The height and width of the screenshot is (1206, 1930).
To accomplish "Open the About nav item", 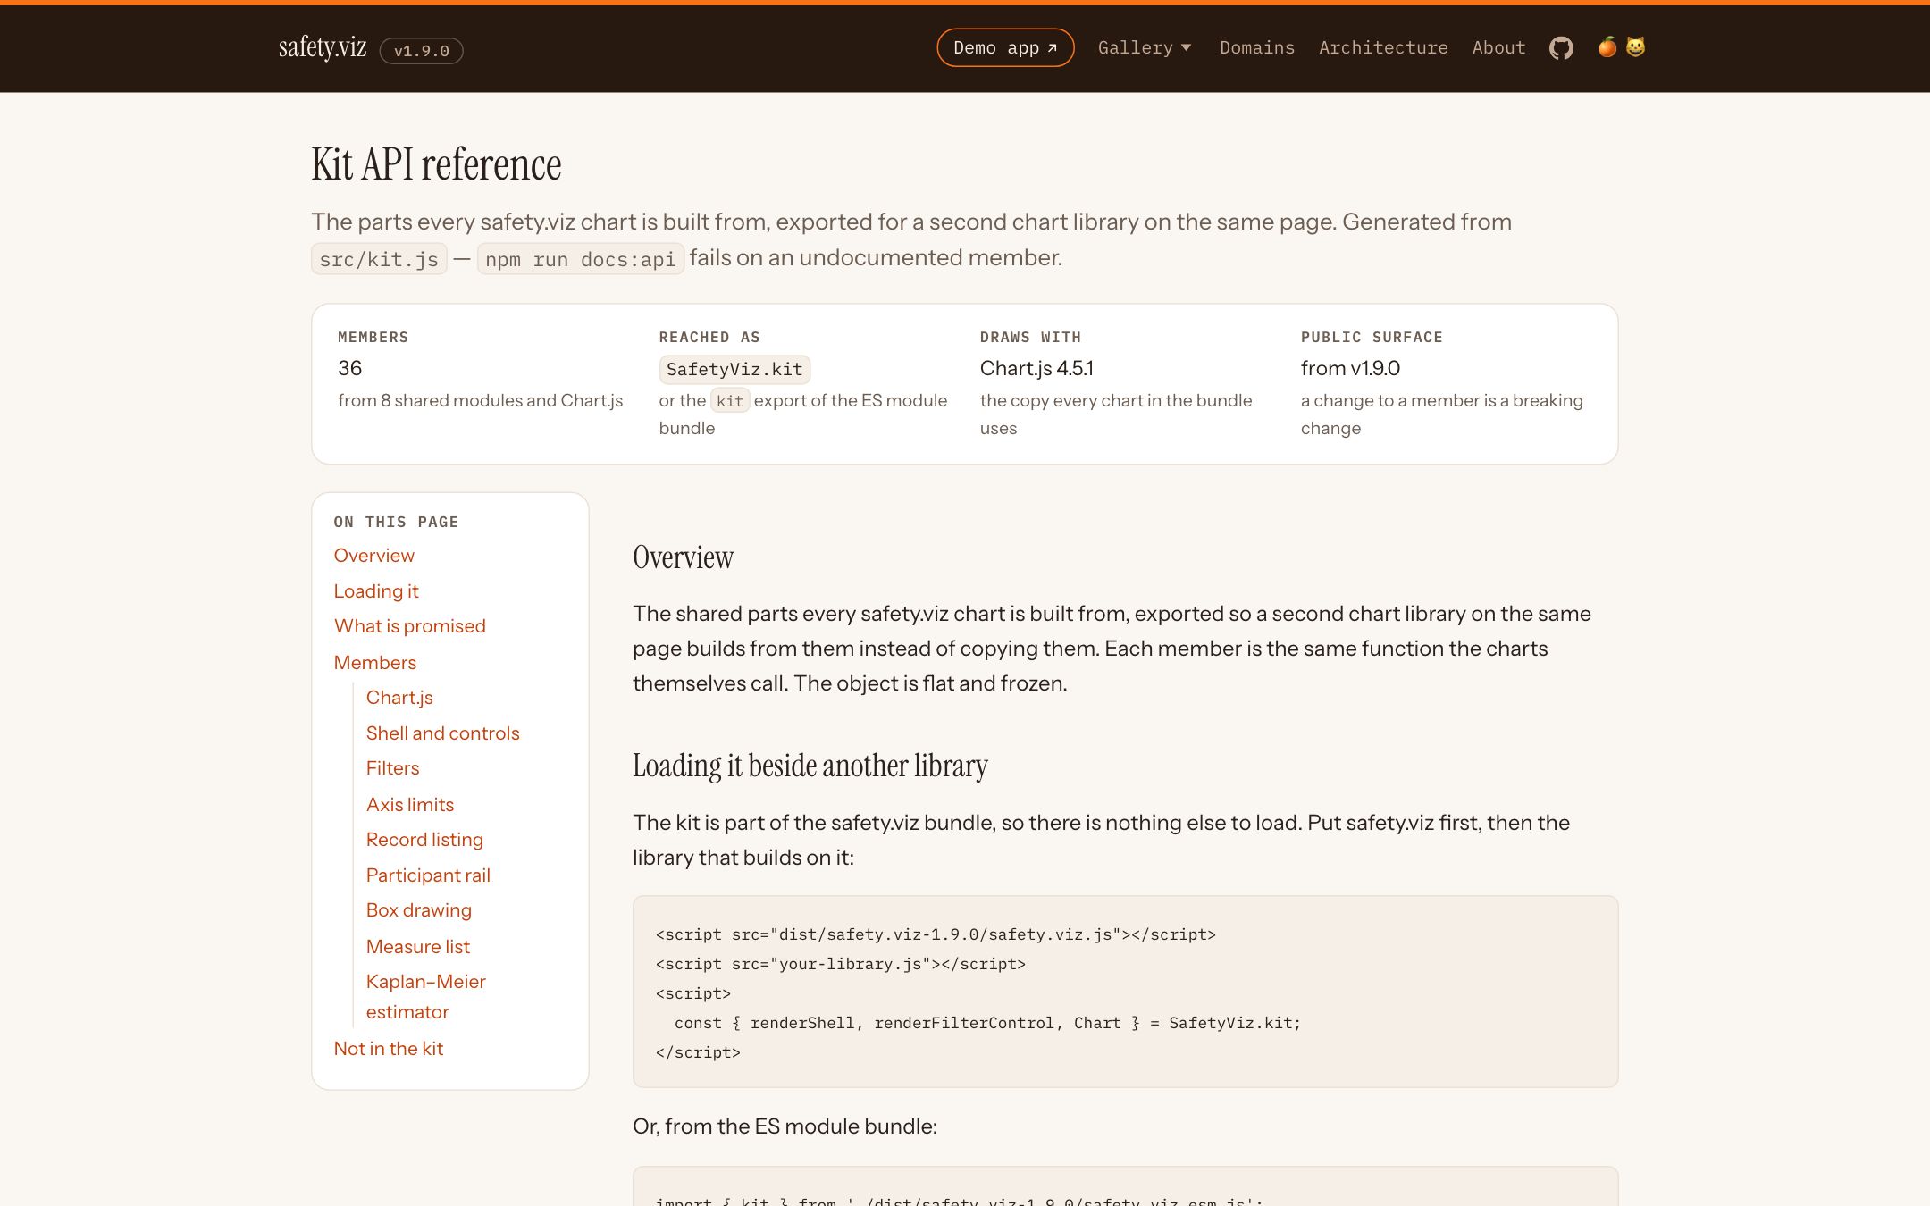I will click(1498, 48).
